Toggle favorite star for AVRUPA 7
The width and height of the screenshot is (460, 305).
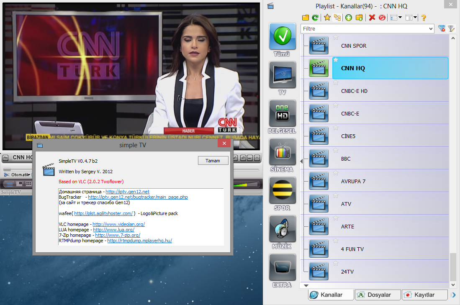pyautogui.click(x=336, y=173)
